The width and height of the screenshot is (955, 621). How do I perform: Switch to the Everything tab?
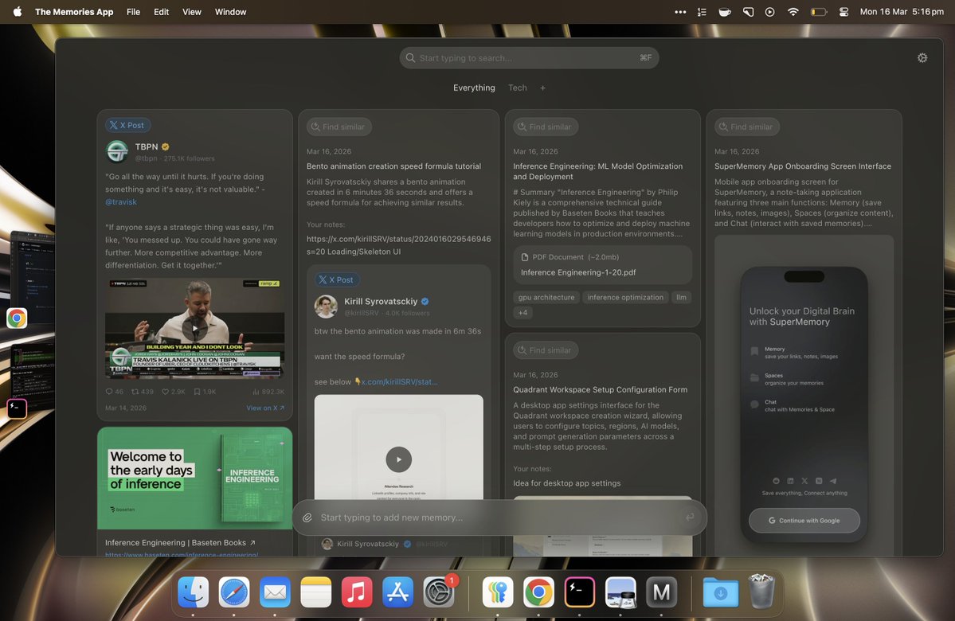pos(474,88)
